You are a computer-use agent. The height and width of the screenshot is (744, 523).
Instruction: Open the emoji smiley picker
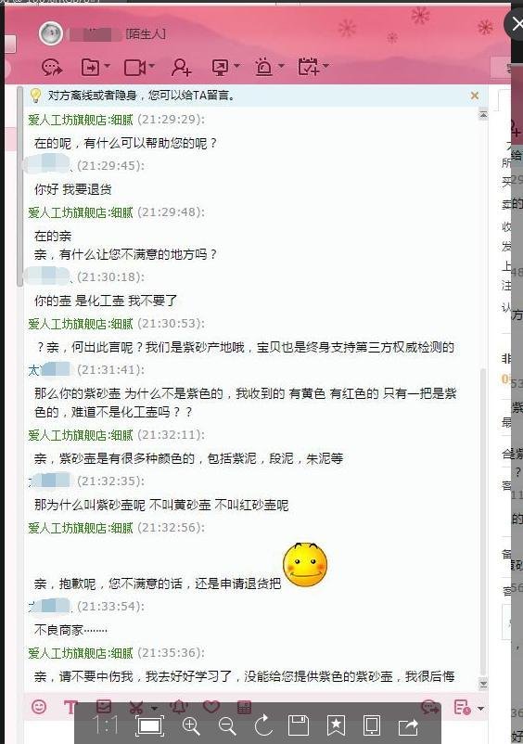click(x=39, y=707)
